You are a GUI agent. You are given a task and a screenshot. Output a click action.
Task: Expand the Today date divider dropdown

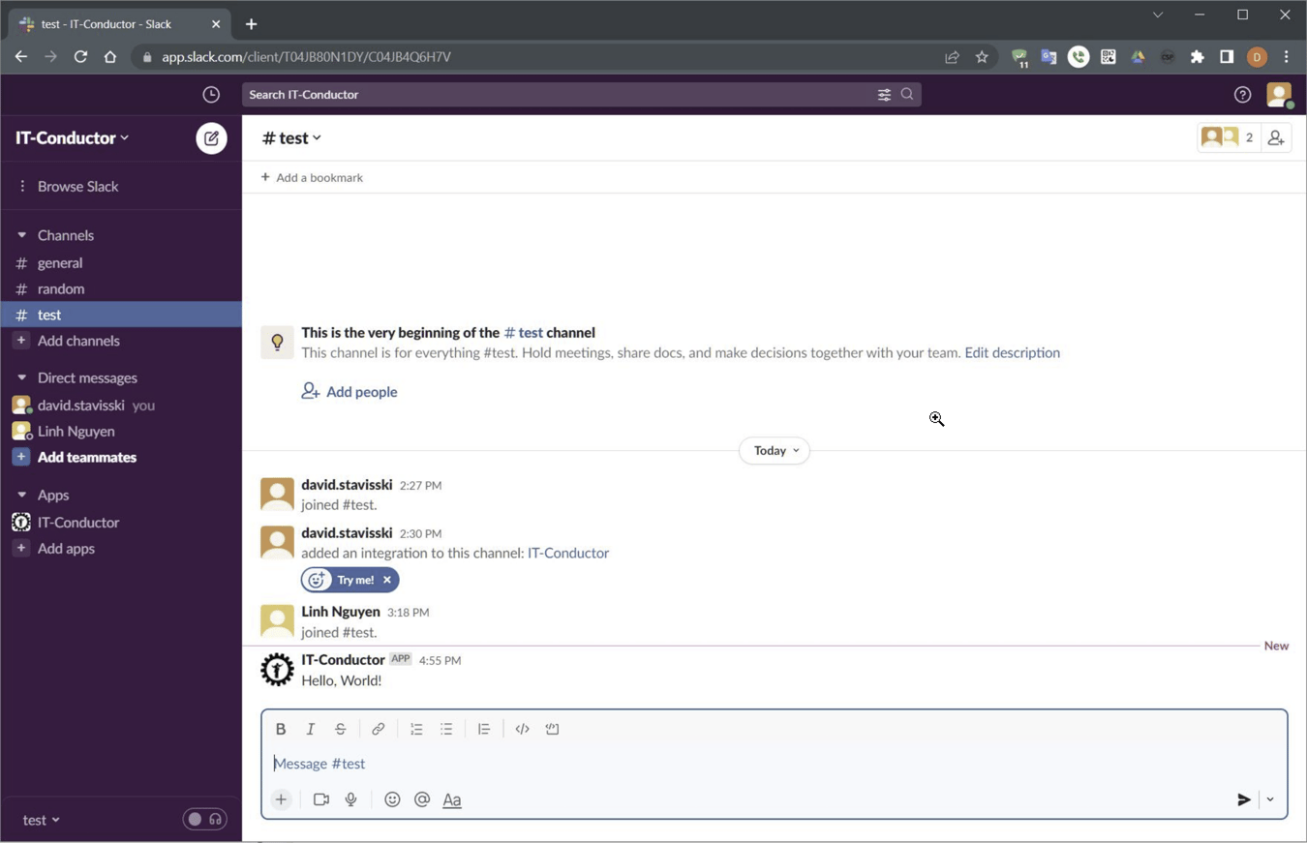click(x=774, y=450)
